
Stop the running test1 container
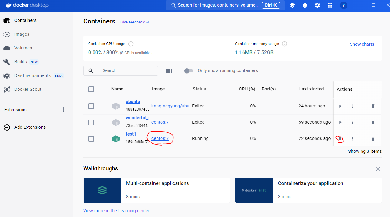coord(340,139)
